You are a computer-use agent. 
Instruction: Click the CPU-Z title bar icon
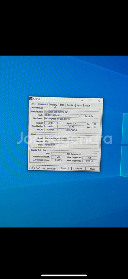coord(31,99)
